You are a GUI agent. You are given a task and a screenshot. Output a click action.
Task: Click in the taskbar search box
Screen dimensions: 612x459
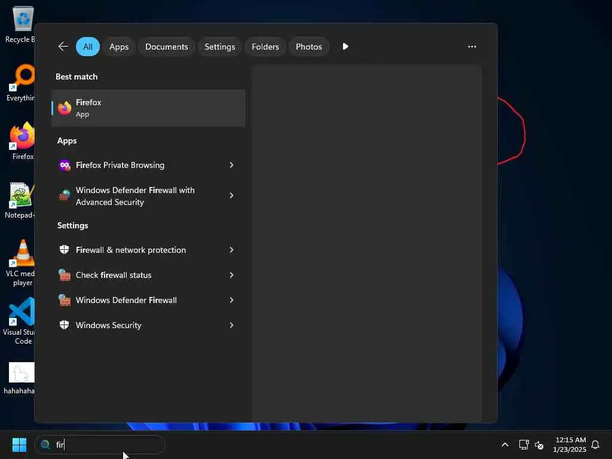(x=100, y=445)
